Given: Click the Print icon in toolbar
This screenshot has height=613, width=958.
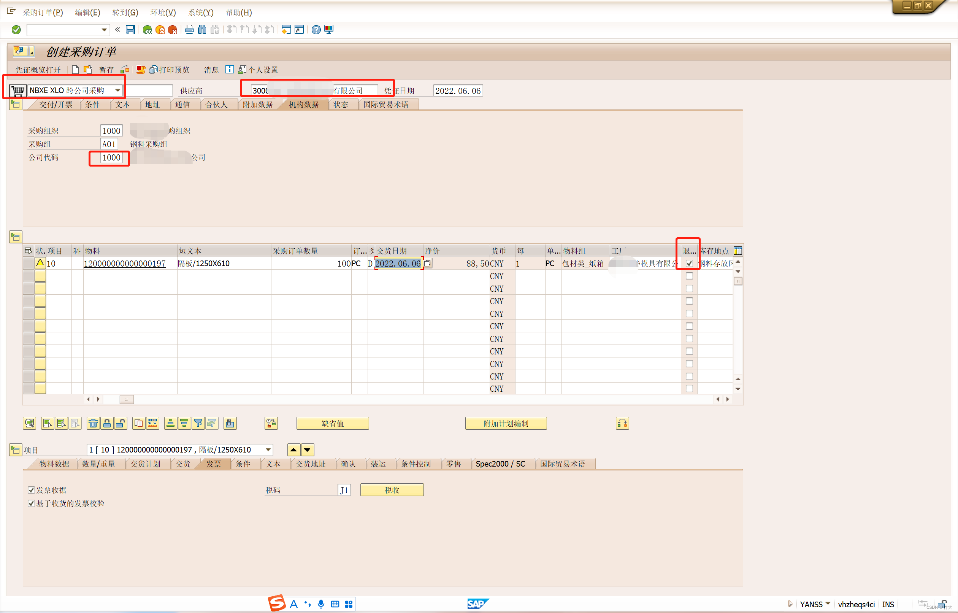Looking at the screenshot, I should tap(190, 29).
